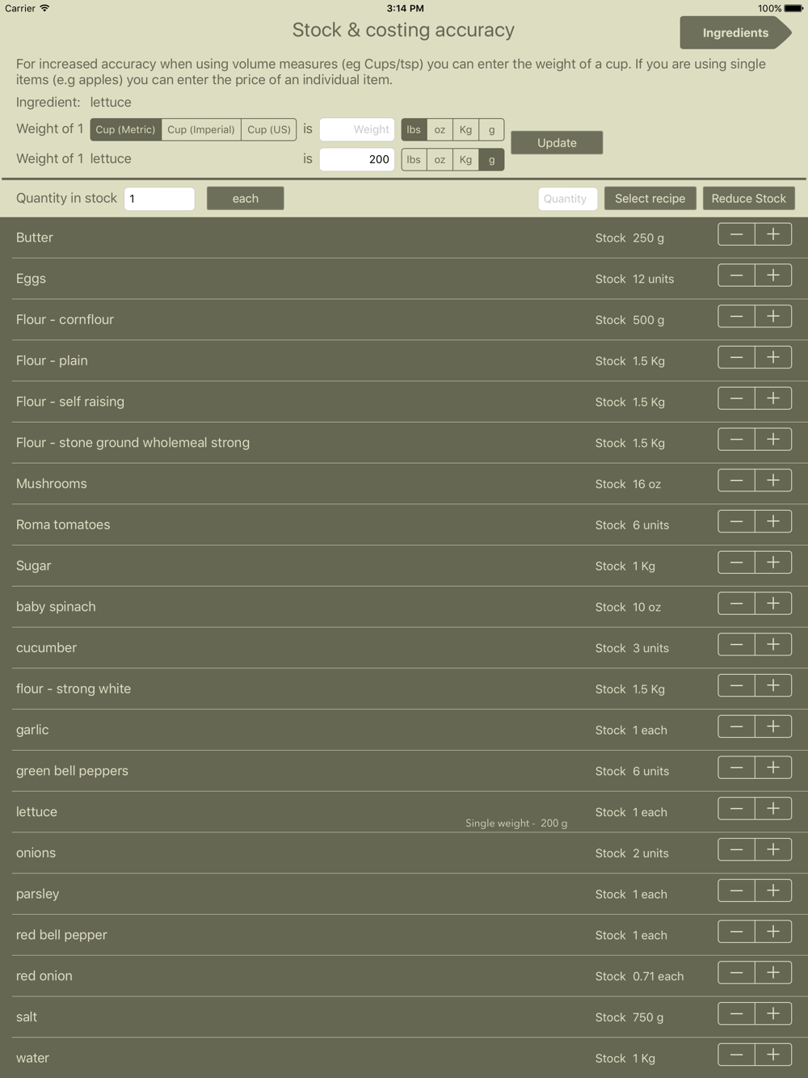
Task: Add to Flour - cornflour stock
Action: click(x=773, y=317)
